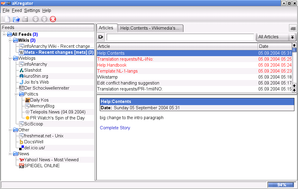Image resolution: width=298 pixels, height=189 pixels.
Task: Open the All Articles filter dropdown
Action: pyautogui.click(x=276, y=37)
